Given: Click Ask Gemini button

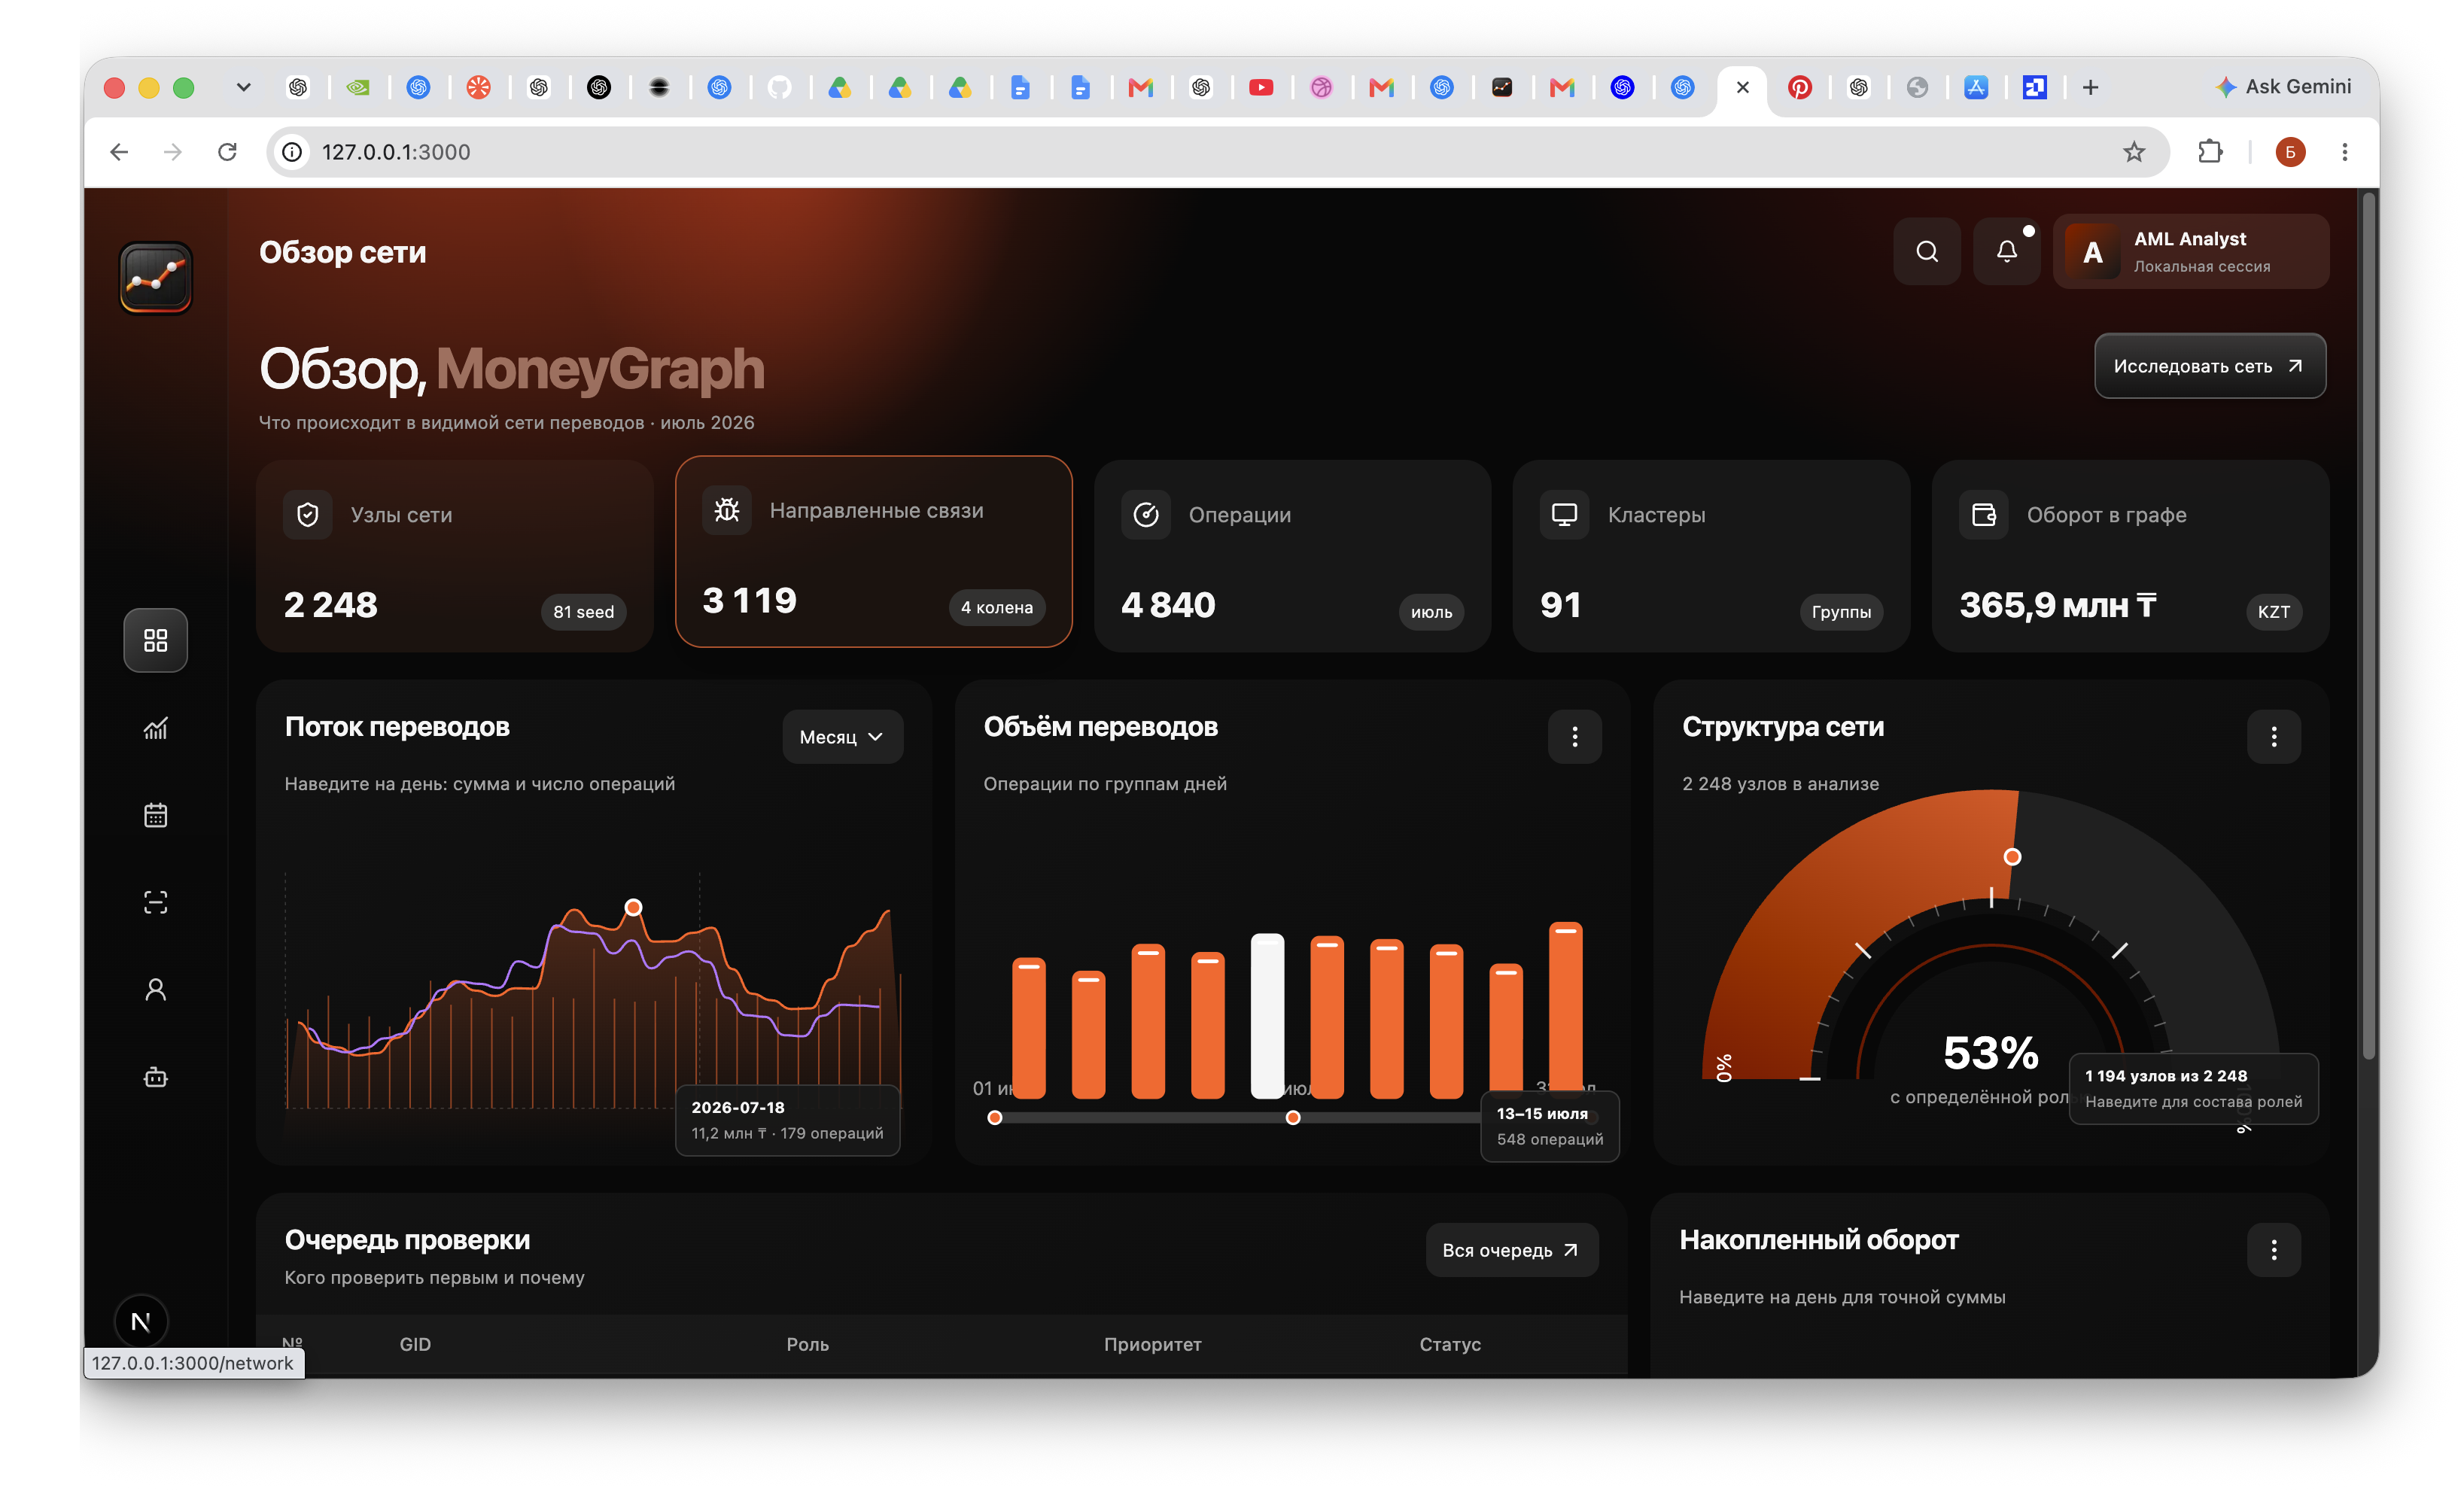Looking at the screenshot, I should (2283, 87).
